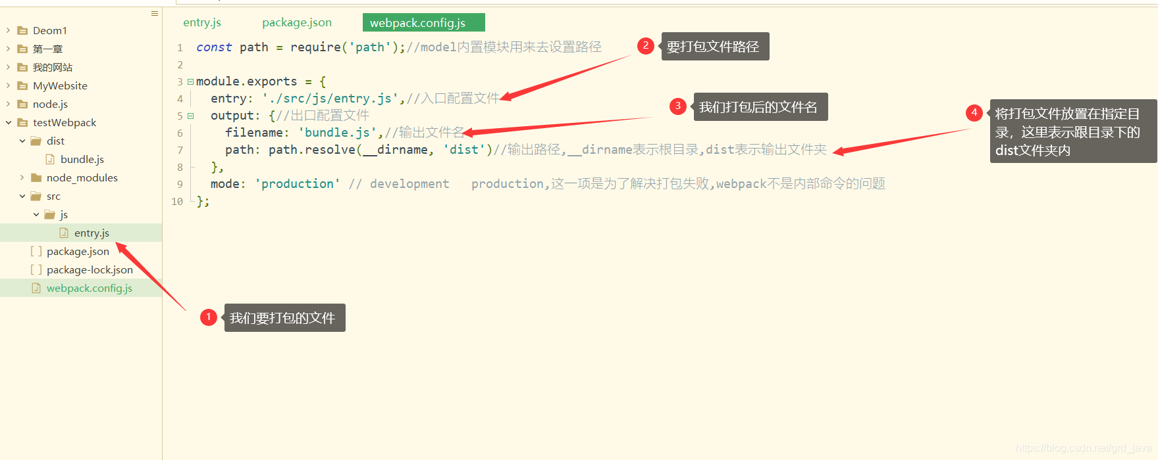Click line number 9 in the gutter
This screenshot has height=460, width=1158.
point(180,184)
